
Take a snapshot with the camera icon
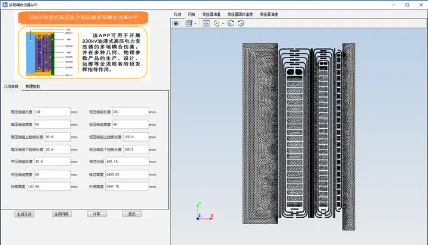tap(176, 24)
